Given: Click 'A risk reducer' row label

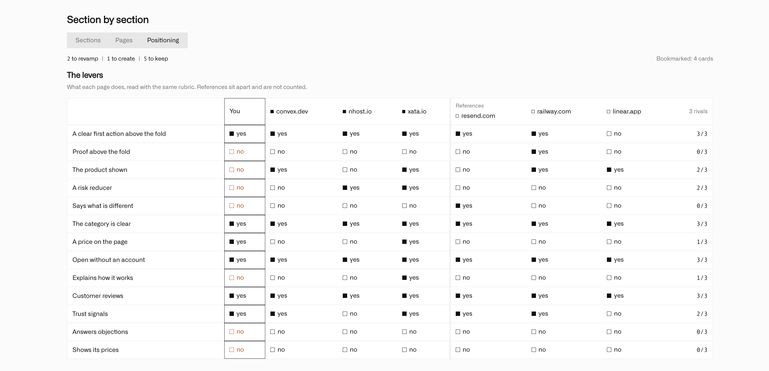Looking at the screenshot, I should coord(92,188).
